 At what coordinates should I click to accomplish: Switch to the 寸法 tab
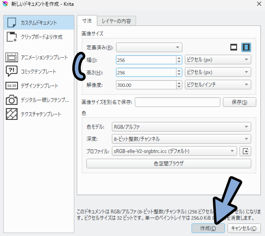click(87, 21)
